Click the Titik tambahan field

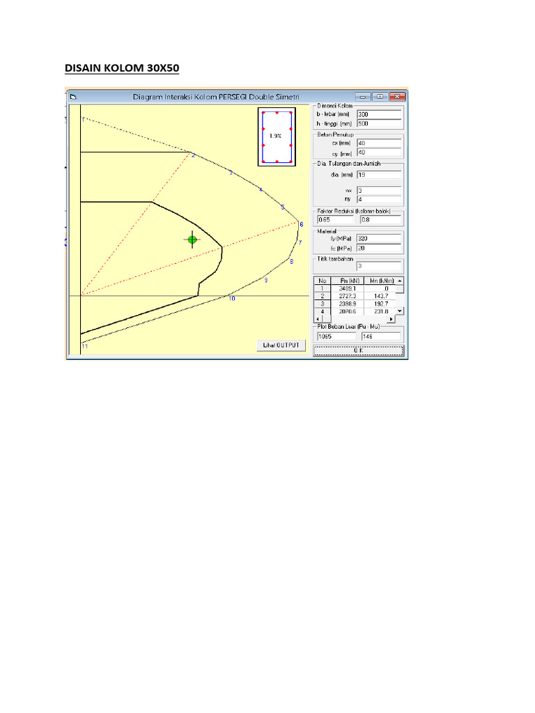pyautogui.click(x=379, y=266)
